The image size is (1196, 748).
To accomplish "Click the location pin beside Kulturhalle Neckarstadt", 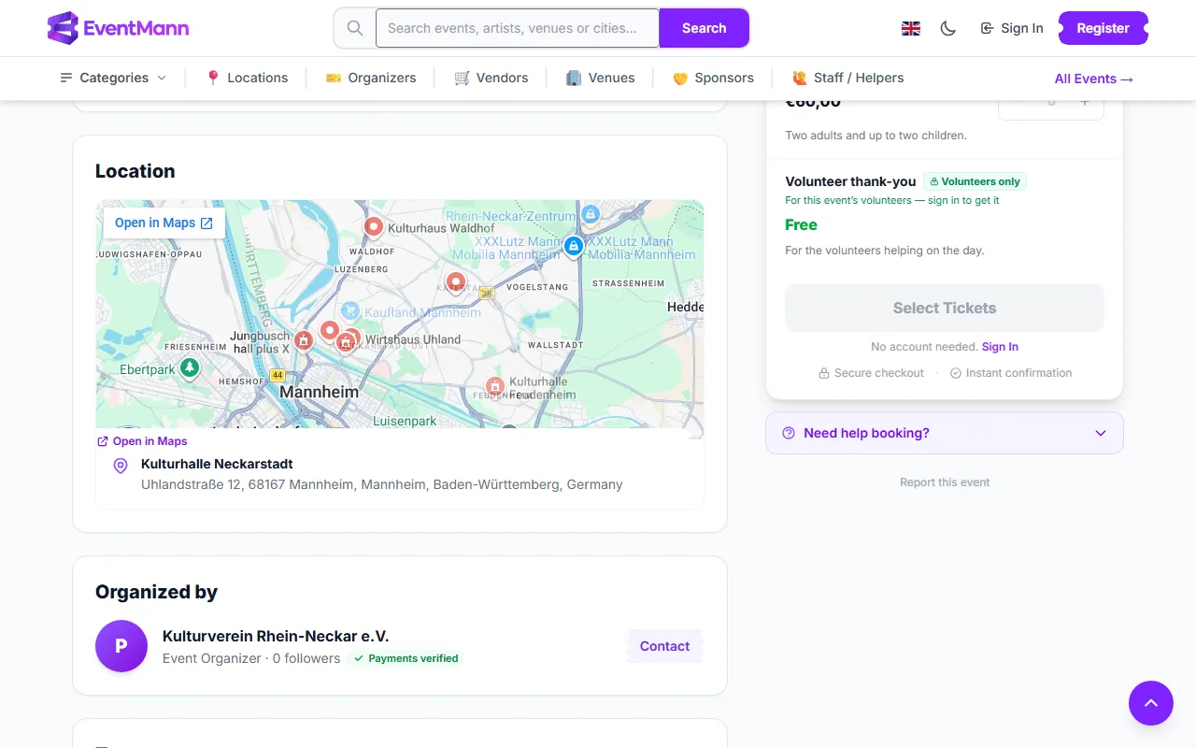I will pos(121,466).
